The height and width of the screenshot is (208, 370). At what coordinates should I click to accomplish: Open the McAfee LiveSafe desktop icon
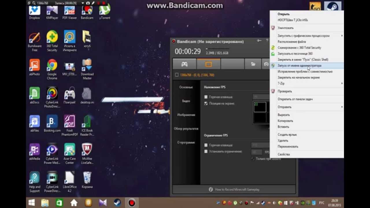[87, 154]
